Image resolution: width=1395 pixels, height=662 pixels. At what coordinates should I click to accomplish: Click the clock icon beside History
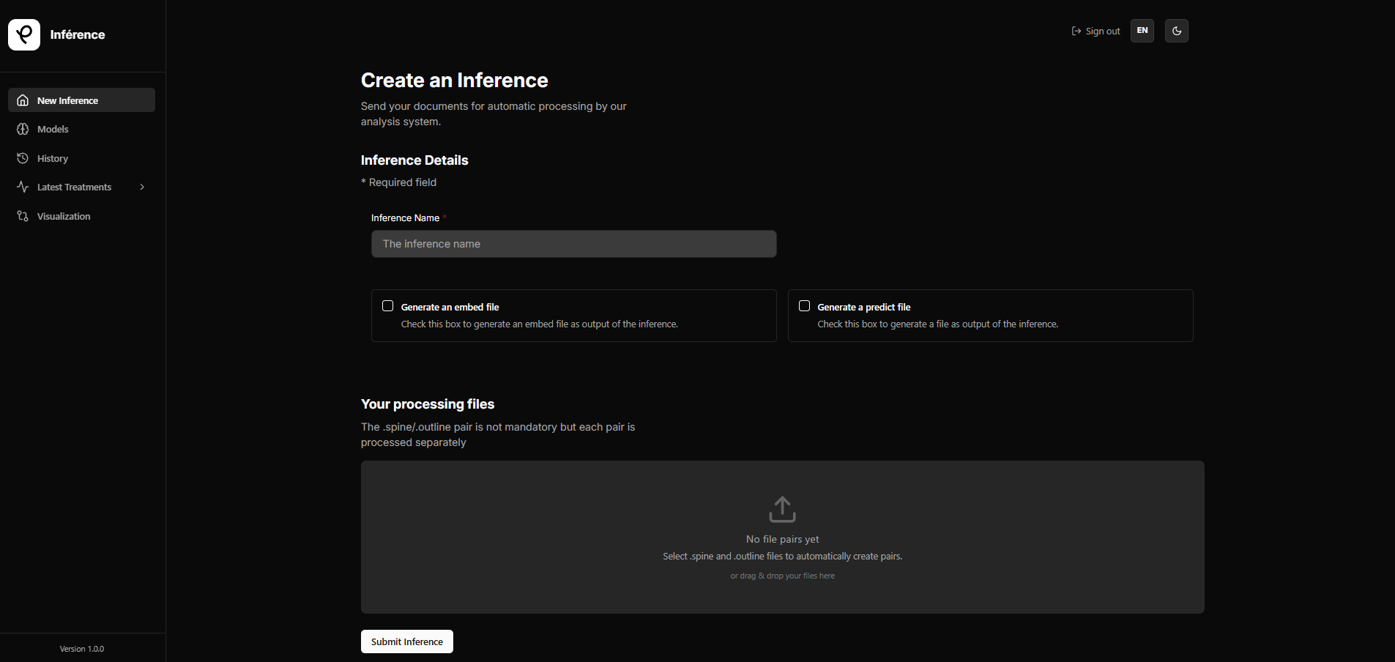click(23, 158)
